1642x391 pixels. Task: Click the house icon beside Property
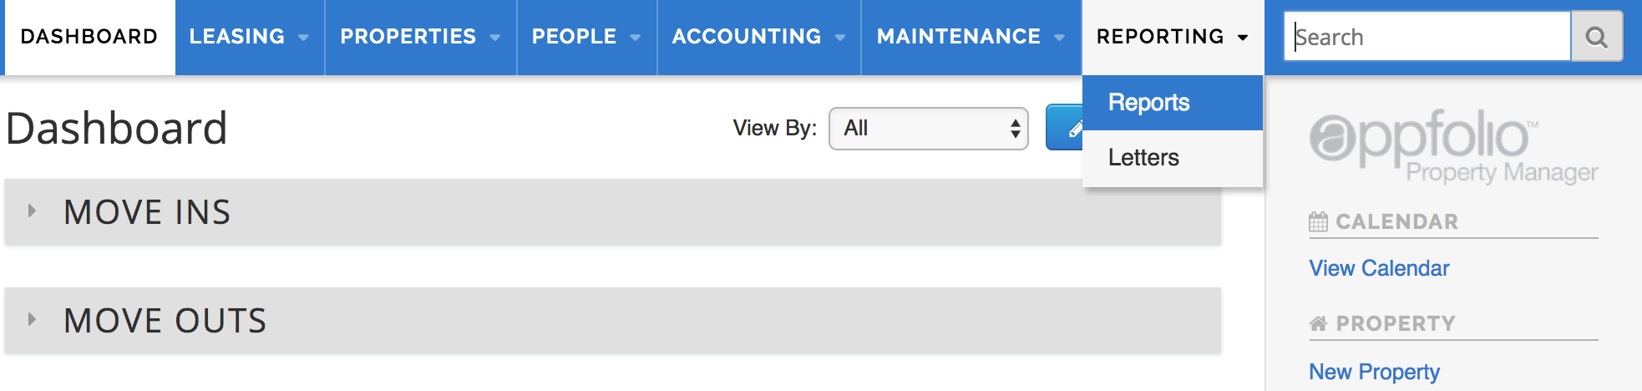1318,323
